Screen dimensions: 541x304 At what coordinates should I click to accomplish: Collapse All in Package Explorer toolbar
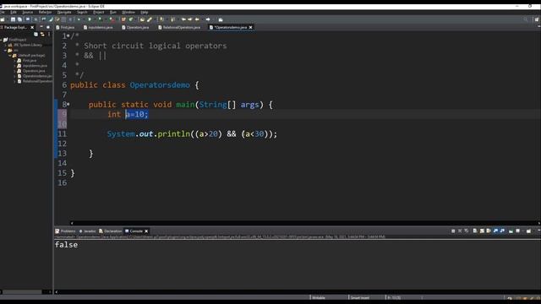click(36, 34)
